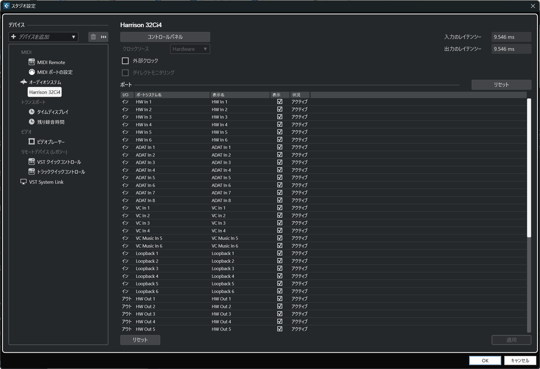The width and height of the screenshot is (540, 369).
Task: Close the スタジオ設定 dialog
Action: coord(533,6)
